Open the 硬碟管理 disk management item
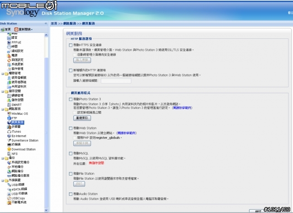Screen dimensions: 293x213 (x=15, y=96)
